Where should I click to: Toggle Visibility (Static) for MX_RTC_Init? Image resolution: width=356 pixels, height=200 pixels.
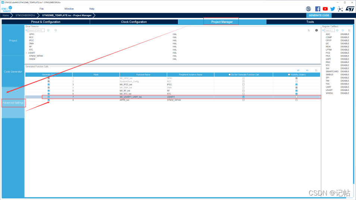point(296,94)
